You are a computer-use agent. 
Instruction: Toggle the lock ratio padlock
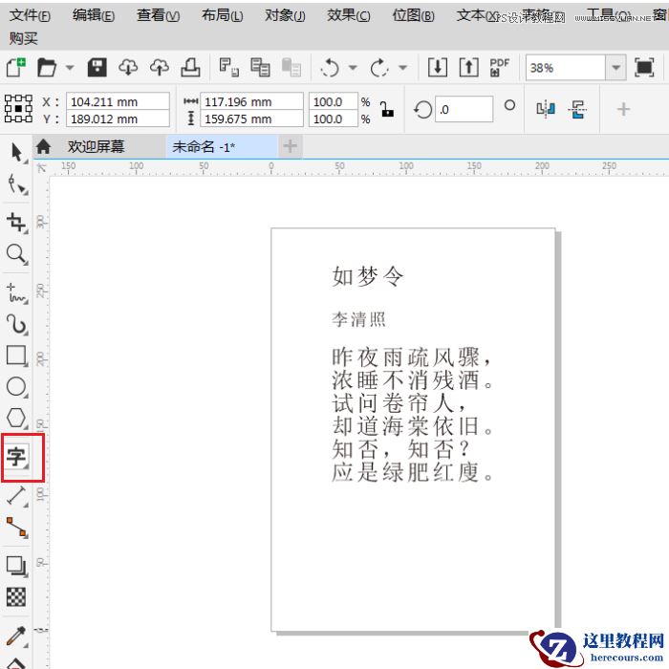[386, 109]
